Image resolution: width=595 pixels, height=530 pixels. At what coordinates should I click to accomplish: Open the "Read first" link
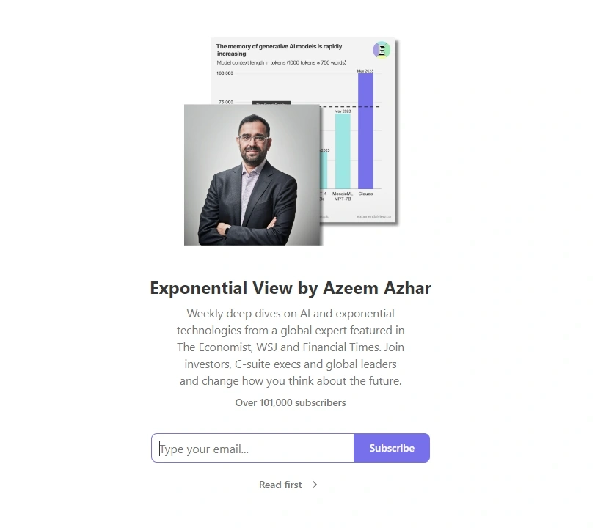click(280, 485)
